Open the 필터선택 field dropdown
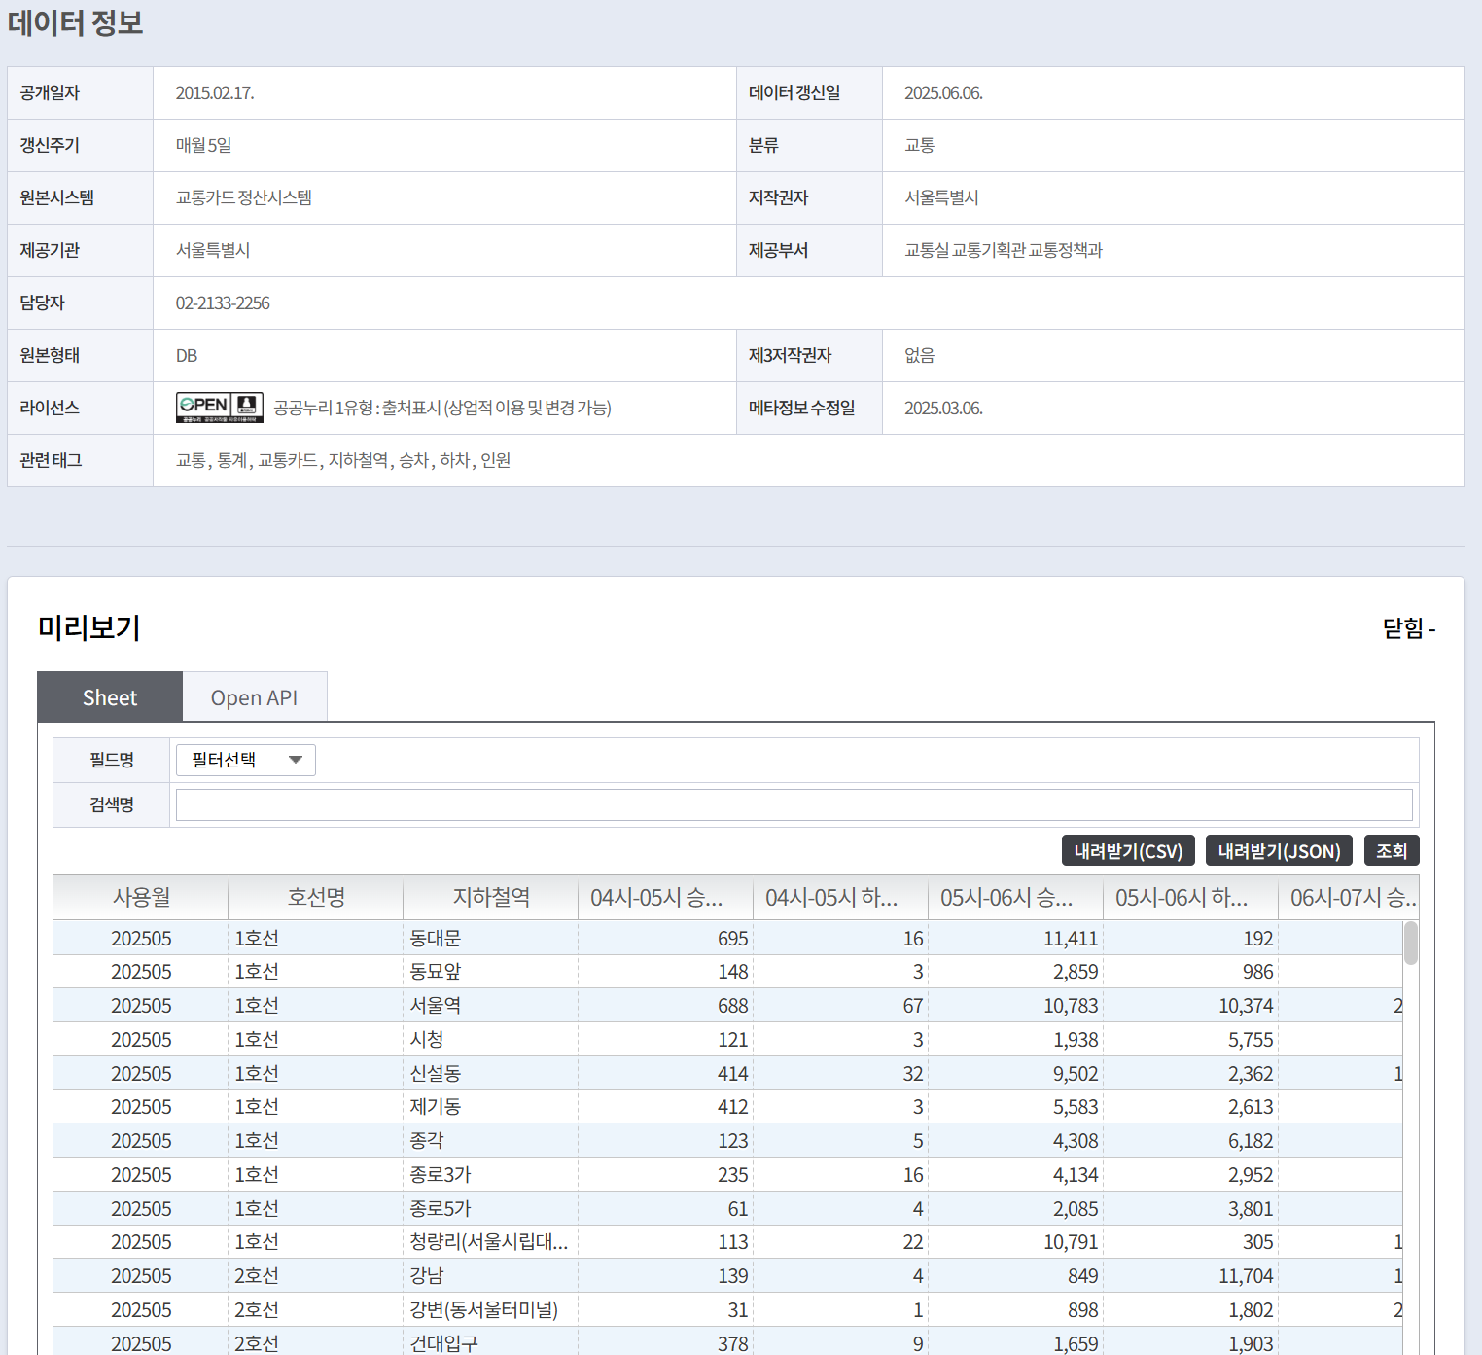This screenshot has width=1482, height=1355. click(245, 760)
